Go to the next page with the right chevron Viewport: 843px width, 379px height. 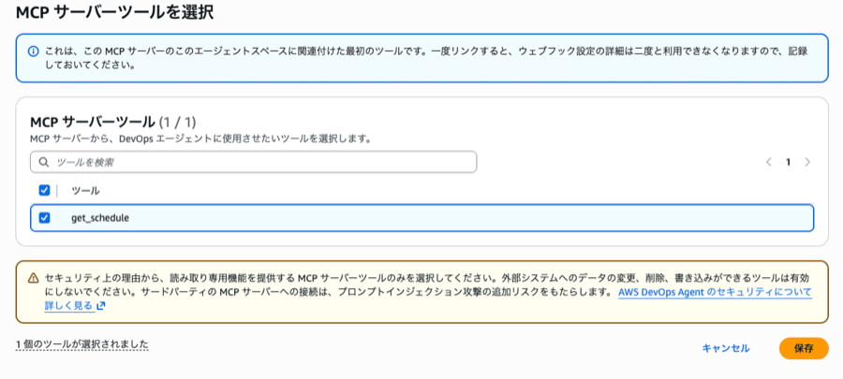[807, 162]
